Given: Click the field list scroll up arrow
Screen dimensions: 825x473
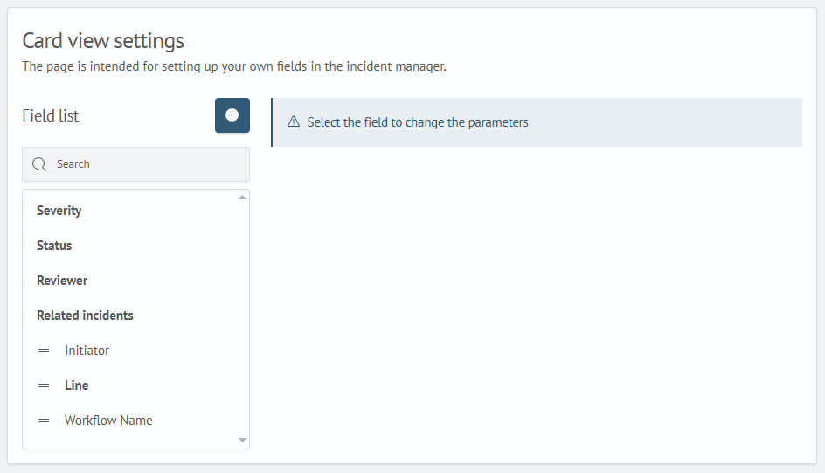Looking at the screenshot, I should pos(243,198).
